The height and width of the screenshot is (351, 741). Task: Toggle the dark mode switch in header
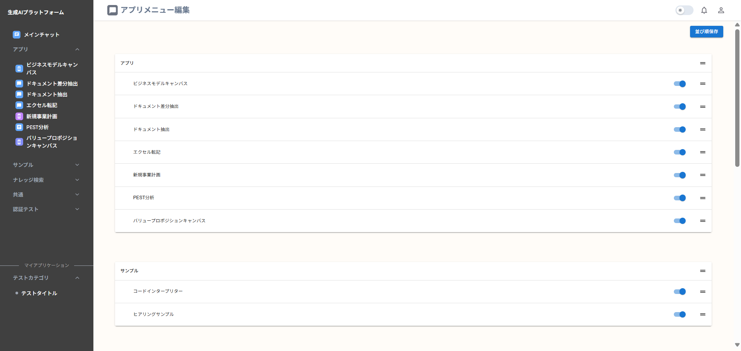(684, 10)
